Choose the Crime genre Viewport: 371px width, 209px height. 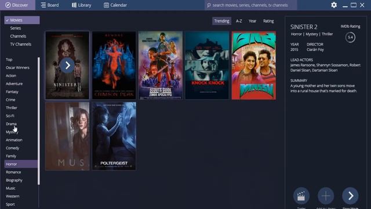click(10, 100)
